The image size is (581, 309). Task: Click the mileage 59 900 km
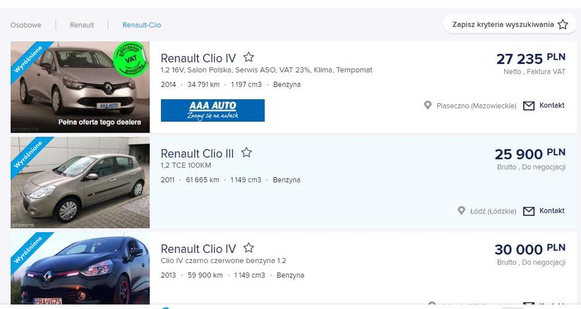click(205, 276)
